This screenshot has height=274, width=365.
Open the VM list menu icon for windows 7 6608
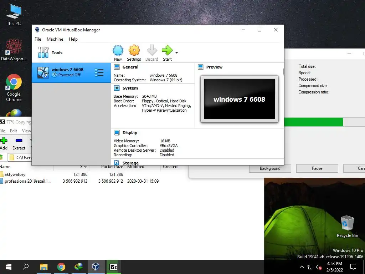[x=99, y=73]
